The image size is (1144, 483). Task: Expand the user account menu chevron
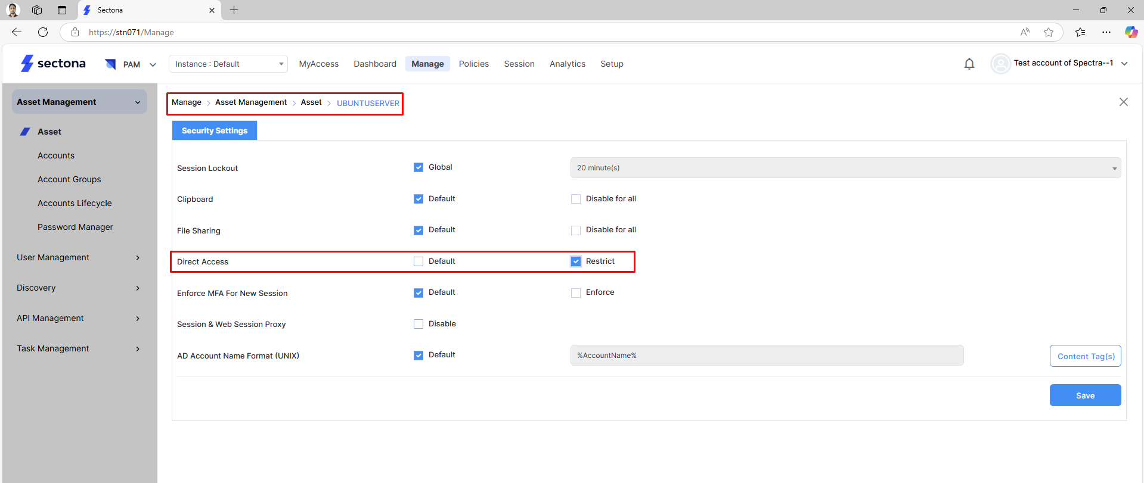(x=1124, y=64)
